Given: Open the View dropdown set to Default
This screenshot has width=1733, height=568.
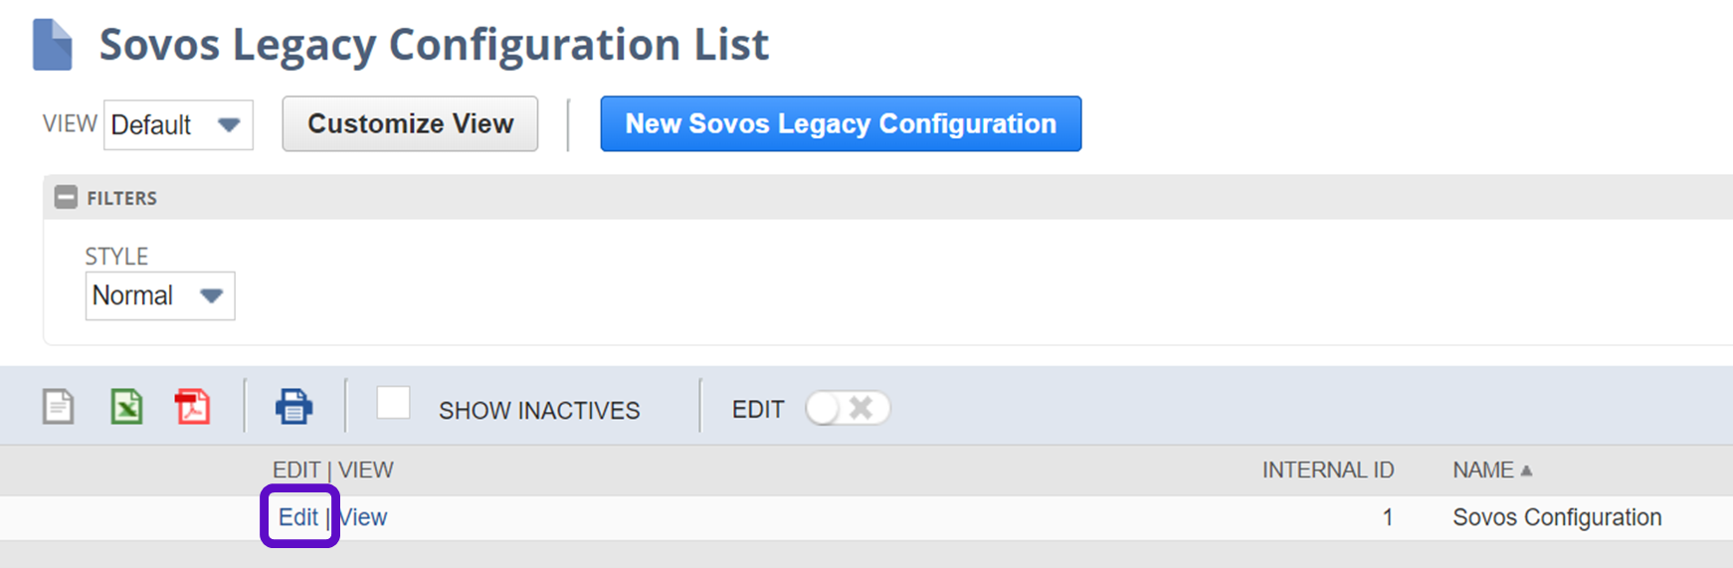Looking at the screenshot, I should pos(178,125).
